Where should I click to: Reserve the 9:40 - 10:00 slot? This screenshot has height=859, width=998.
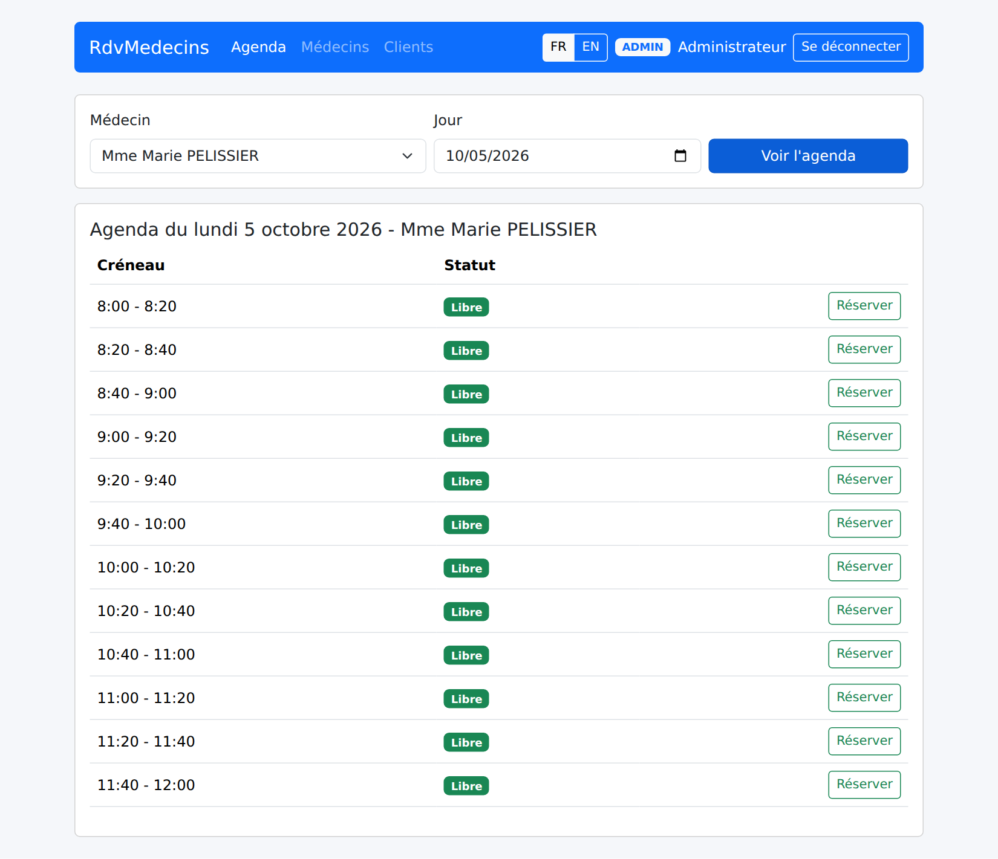864,524
